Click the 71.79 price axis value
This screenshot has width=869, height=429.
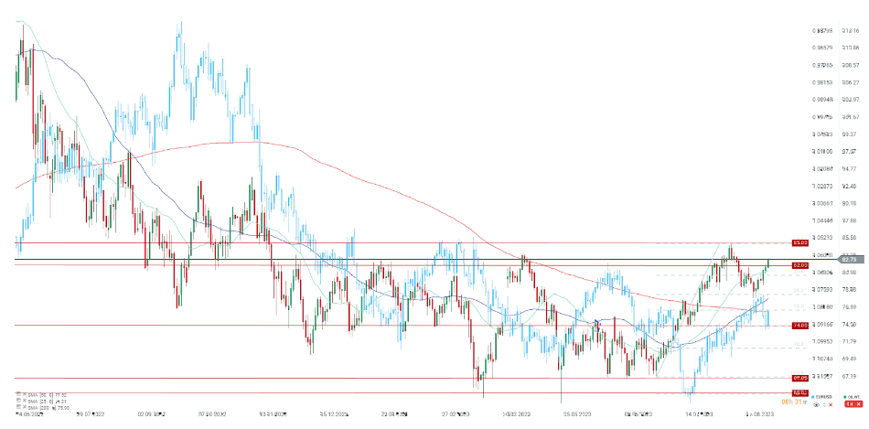849,341
